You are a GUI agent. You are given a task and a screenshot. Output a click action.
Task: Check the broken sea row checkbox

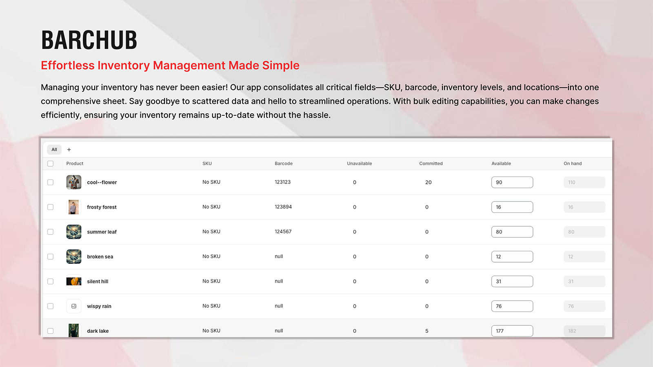(x=51, y=256)
